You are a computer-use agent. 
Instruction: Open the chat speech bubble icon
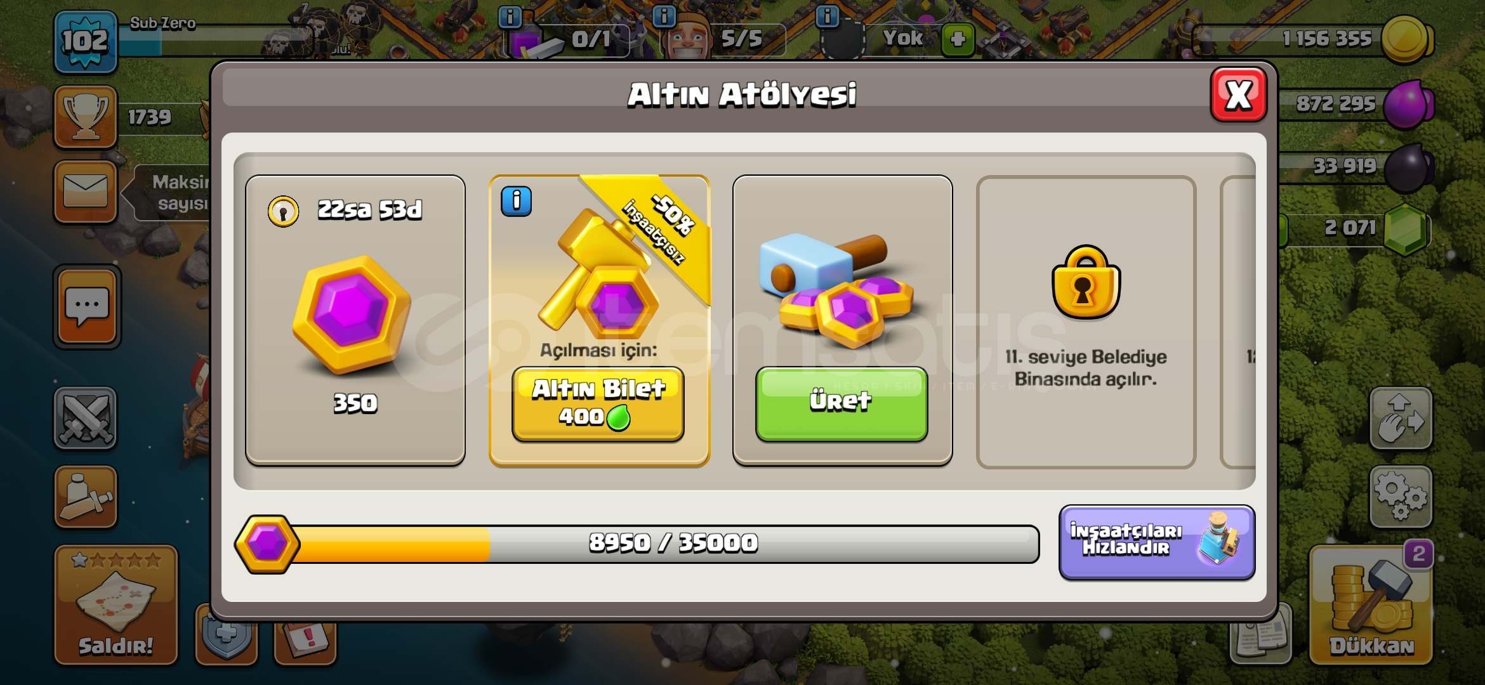87,307
